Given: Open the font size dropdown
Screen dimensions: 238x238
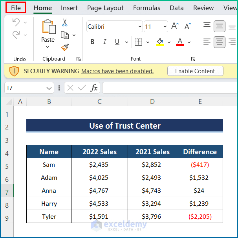Looking at the screenshot, I should pyautogui.click(x=165, y=27).
